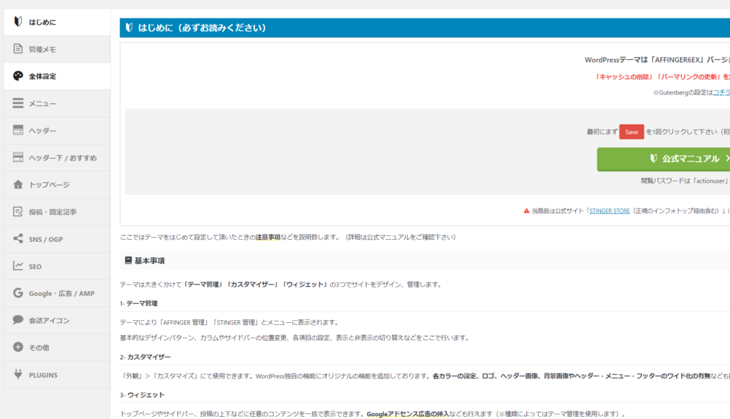Open the 会話アイコン tab

57,320
